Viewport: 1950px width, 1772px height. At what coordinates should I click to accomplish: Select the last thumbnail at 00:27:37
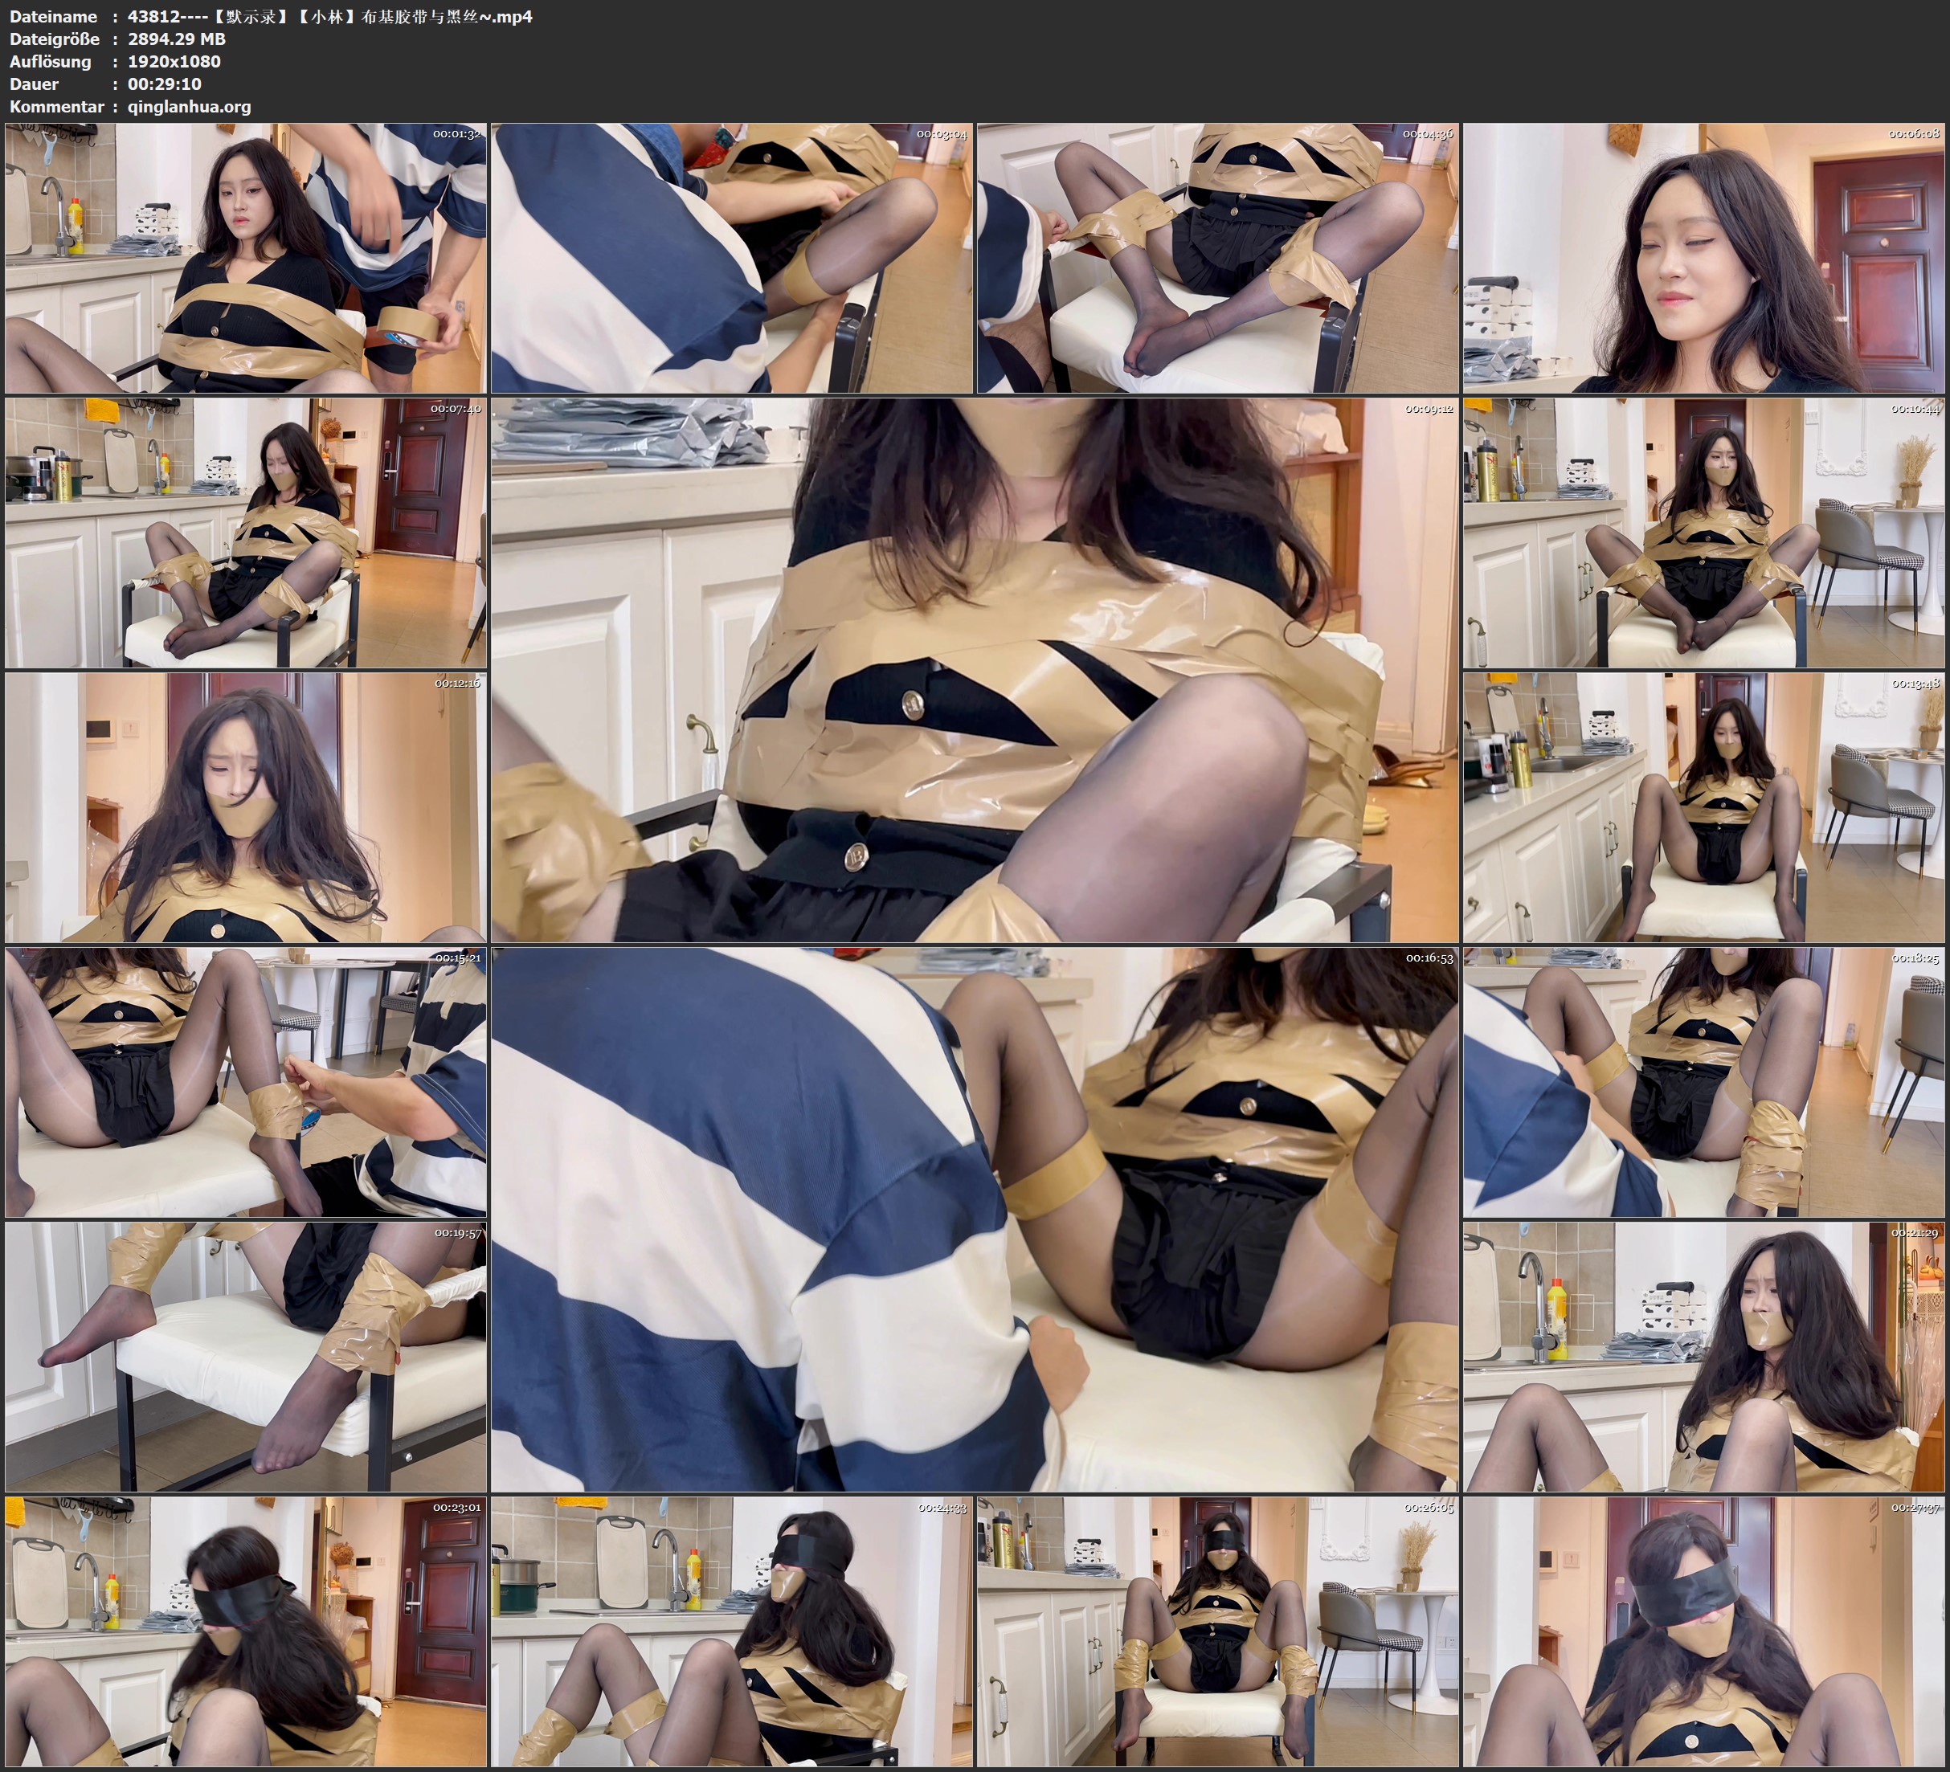(1703, 1631)
